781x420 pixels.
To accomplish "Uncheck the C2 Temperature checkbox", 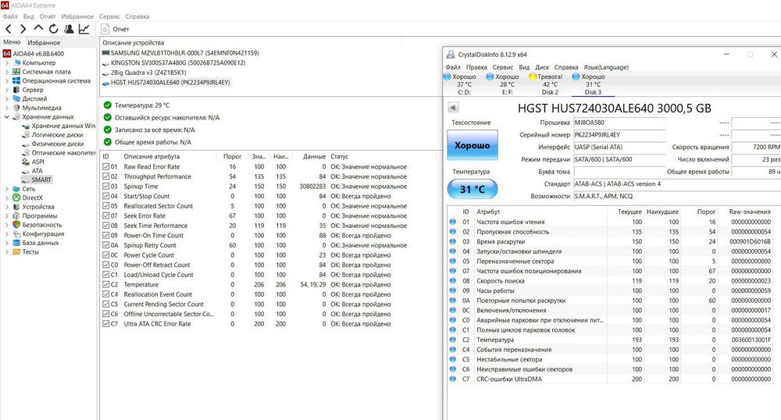I will pos(106,285).
